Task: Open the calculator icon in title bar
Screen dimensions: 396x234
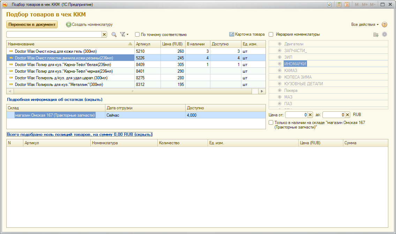Action: (339, 5)
